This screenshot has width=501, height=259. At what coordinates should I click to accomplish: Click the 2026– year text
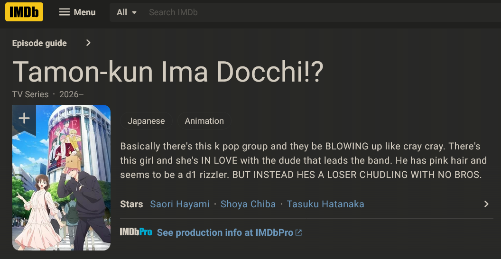(x=72, y=94)
